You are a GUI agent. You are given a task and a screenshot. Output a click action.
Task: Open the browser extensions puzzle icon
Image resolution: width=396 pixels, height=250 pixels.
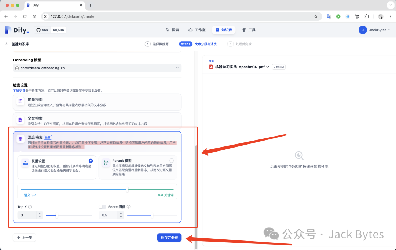click(367, 16)
